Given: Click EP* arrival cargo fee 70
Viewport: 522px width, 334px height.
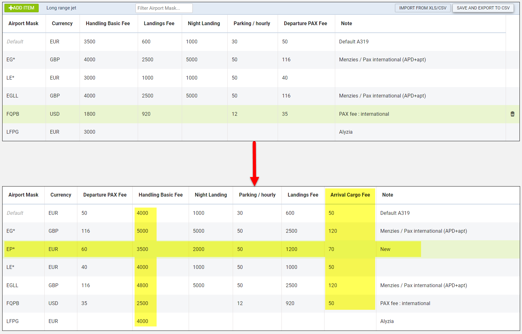Looking at the screenshot, I should click(331, 249).
